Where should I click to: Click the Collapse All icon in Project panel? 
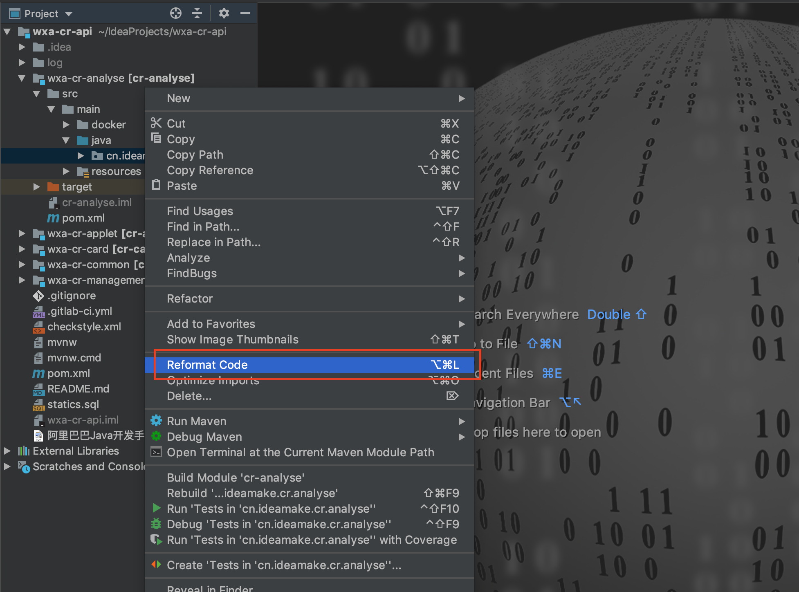click(197, 13)
